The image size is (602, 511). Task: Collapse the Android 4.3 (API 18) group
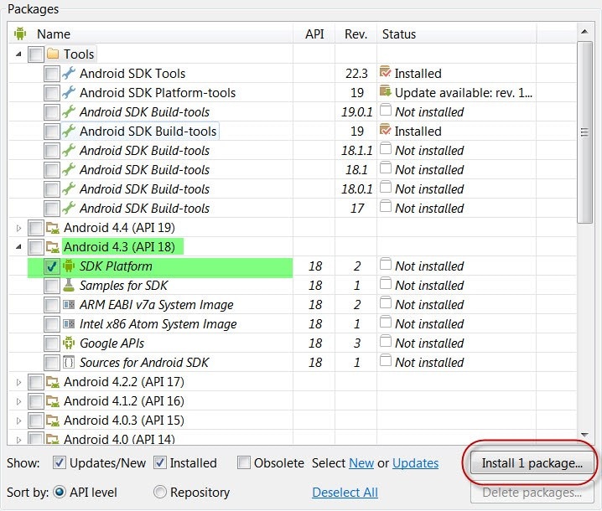[18, 247]
